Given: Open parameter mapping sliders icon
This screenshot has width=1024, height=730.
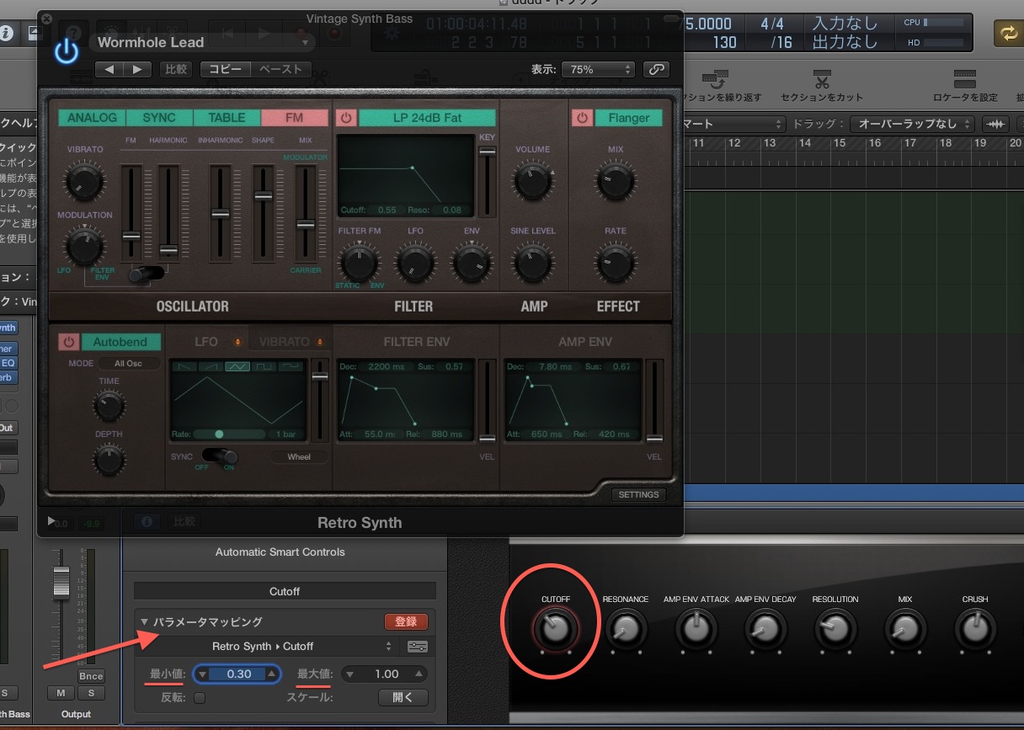Looking at the screenshot, I should point(417,647).
